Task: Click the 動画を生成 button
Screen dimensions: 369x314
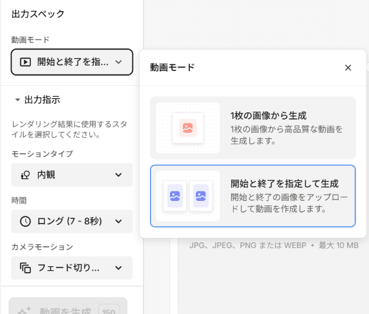Action: point(68,306)
